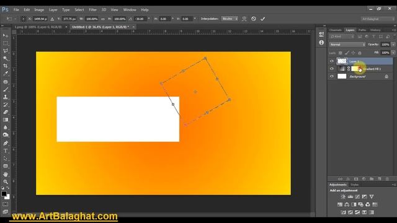Open the Interpolation Bicubic dropdown
This screenshot has height=223, width=397.
pyautogui.click(x=230, y=19)
